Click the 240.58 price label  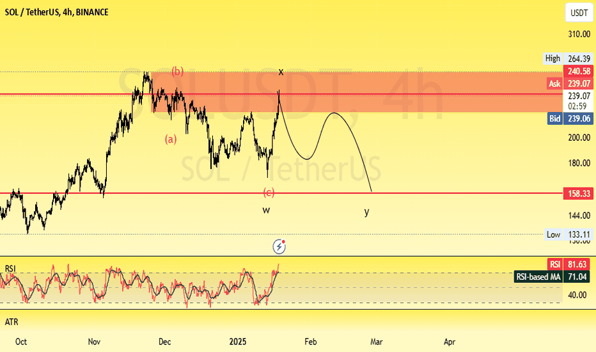(x=579, y=71)
